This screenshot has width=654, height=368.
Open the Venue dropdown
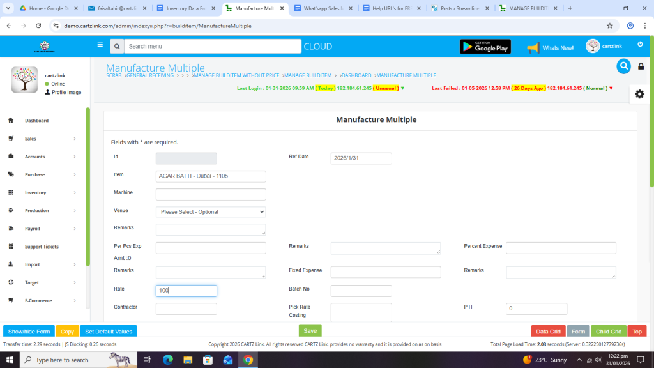[211, 212]
